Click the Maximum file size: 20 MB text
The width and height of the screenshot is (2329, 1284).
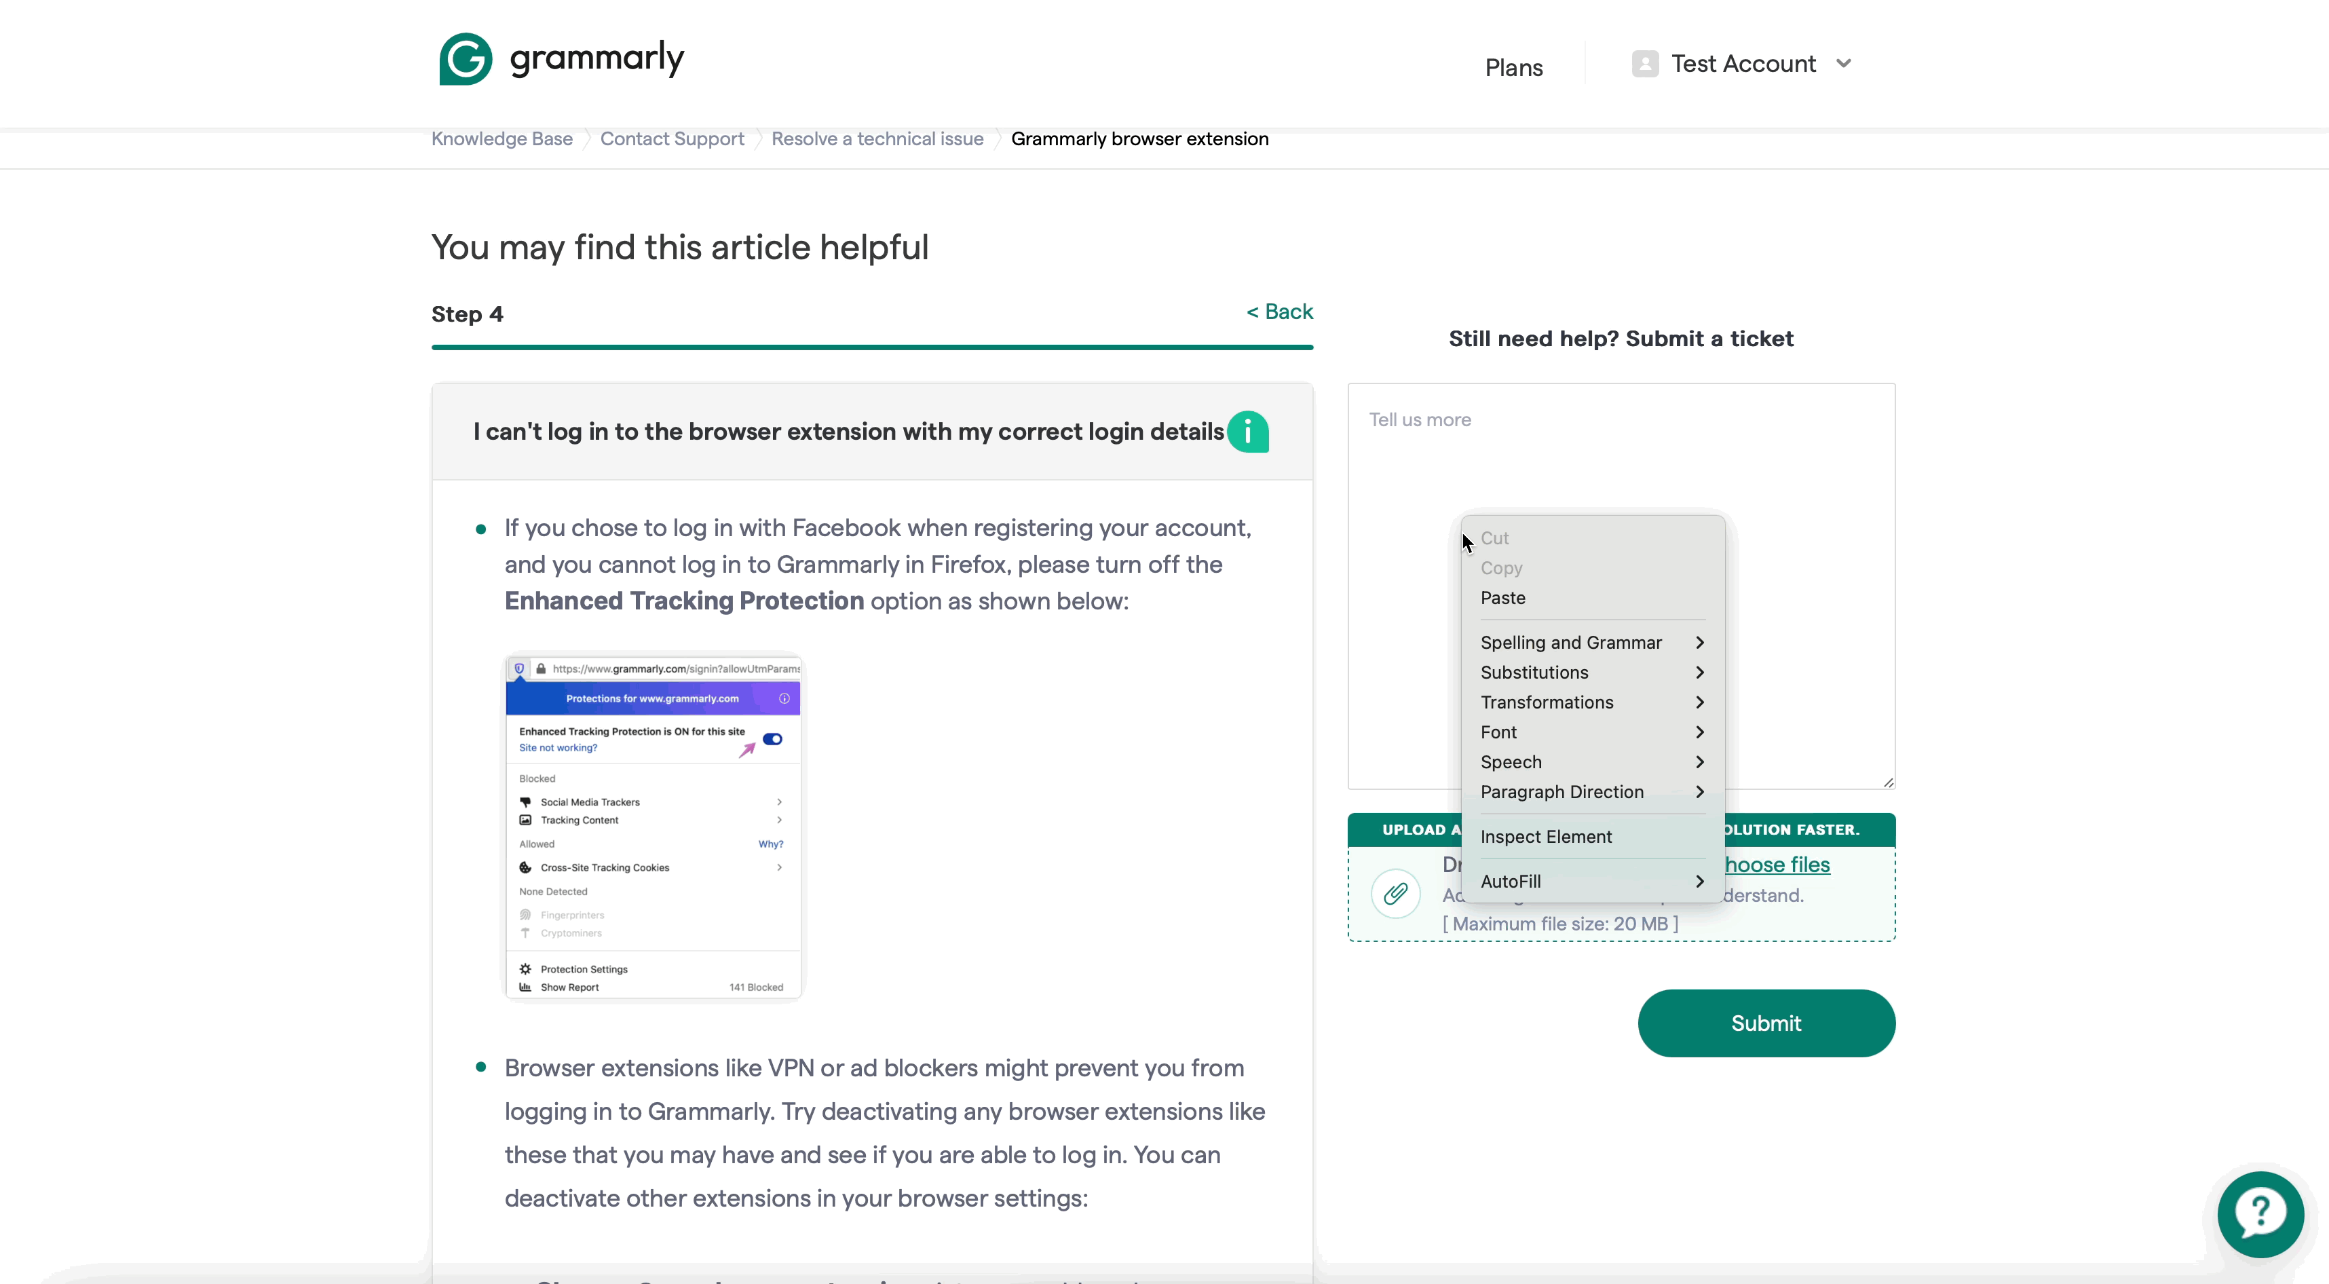tap(1559, 923)
